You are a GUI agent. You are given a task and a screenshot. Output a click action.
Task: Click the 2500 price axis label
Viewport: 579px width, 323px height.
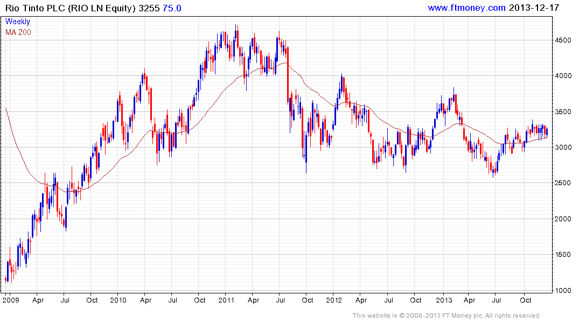[x=563, y=183]
